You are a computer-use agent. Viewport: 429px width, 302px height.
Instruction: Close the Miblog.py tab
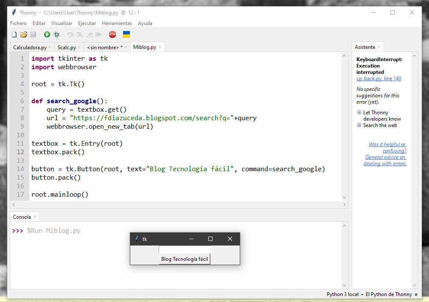[160, 47]
